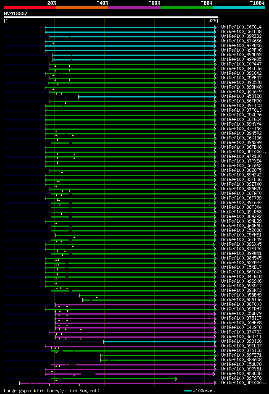Viewport: 269px width, 394px height.
Task: Open hit label UniRef100_Q75IC6
Action: (x=241, y=351)
